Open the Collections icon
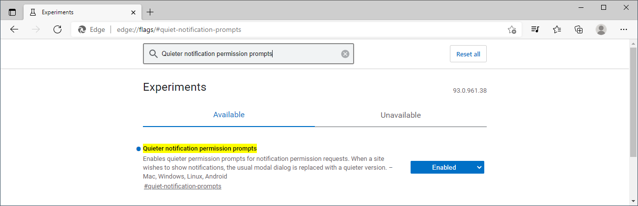 [579, 29]
